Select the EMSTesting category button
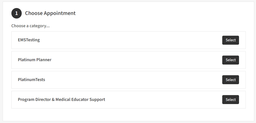 pyautogui.click(x=230, y=40)
